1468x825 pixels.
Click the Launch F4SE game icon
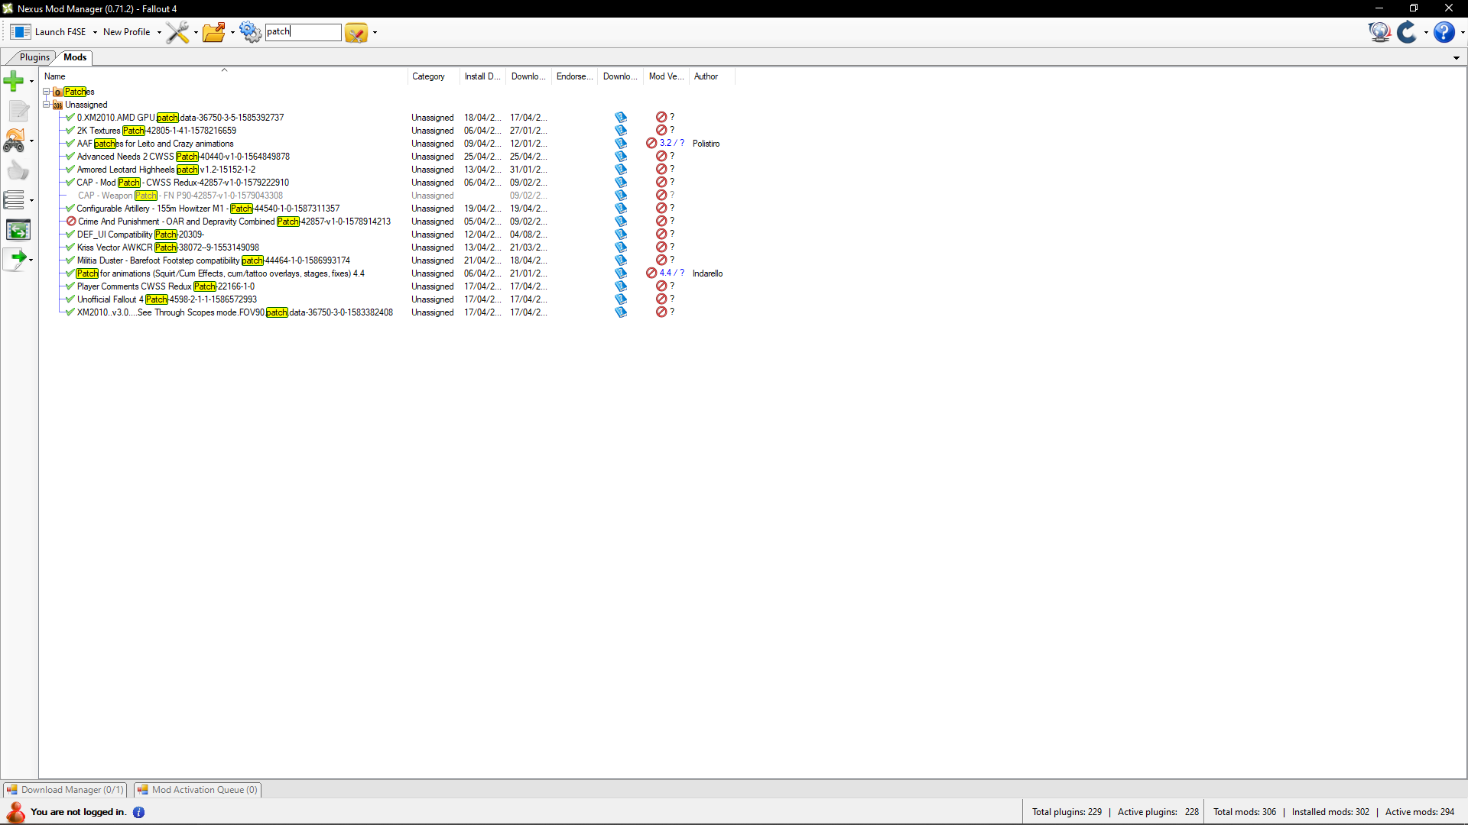coord(21,32)
